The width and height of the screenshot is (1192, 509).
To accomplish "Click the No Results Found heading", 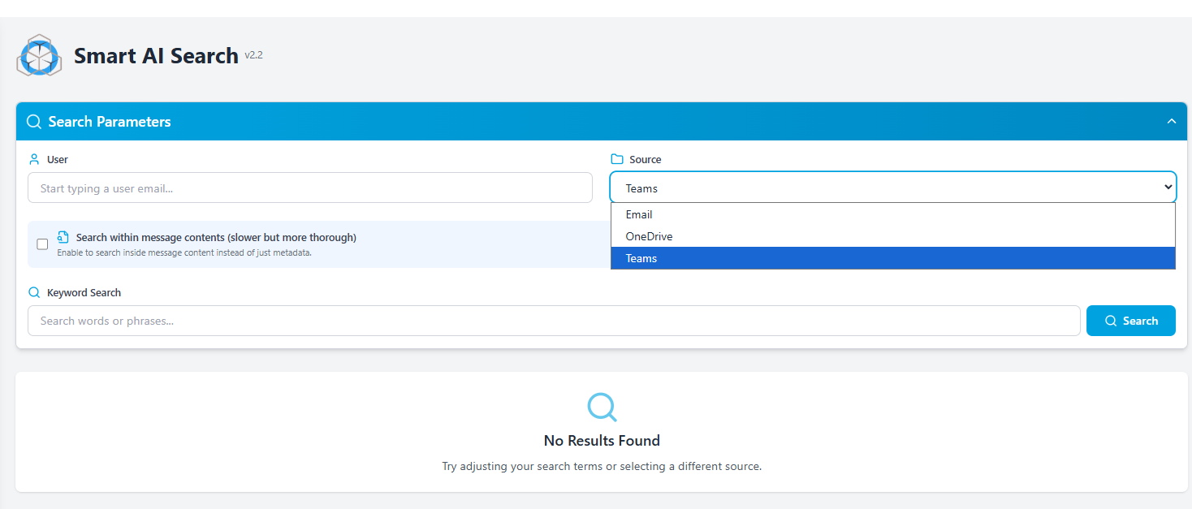I will (x=602, y=441).
